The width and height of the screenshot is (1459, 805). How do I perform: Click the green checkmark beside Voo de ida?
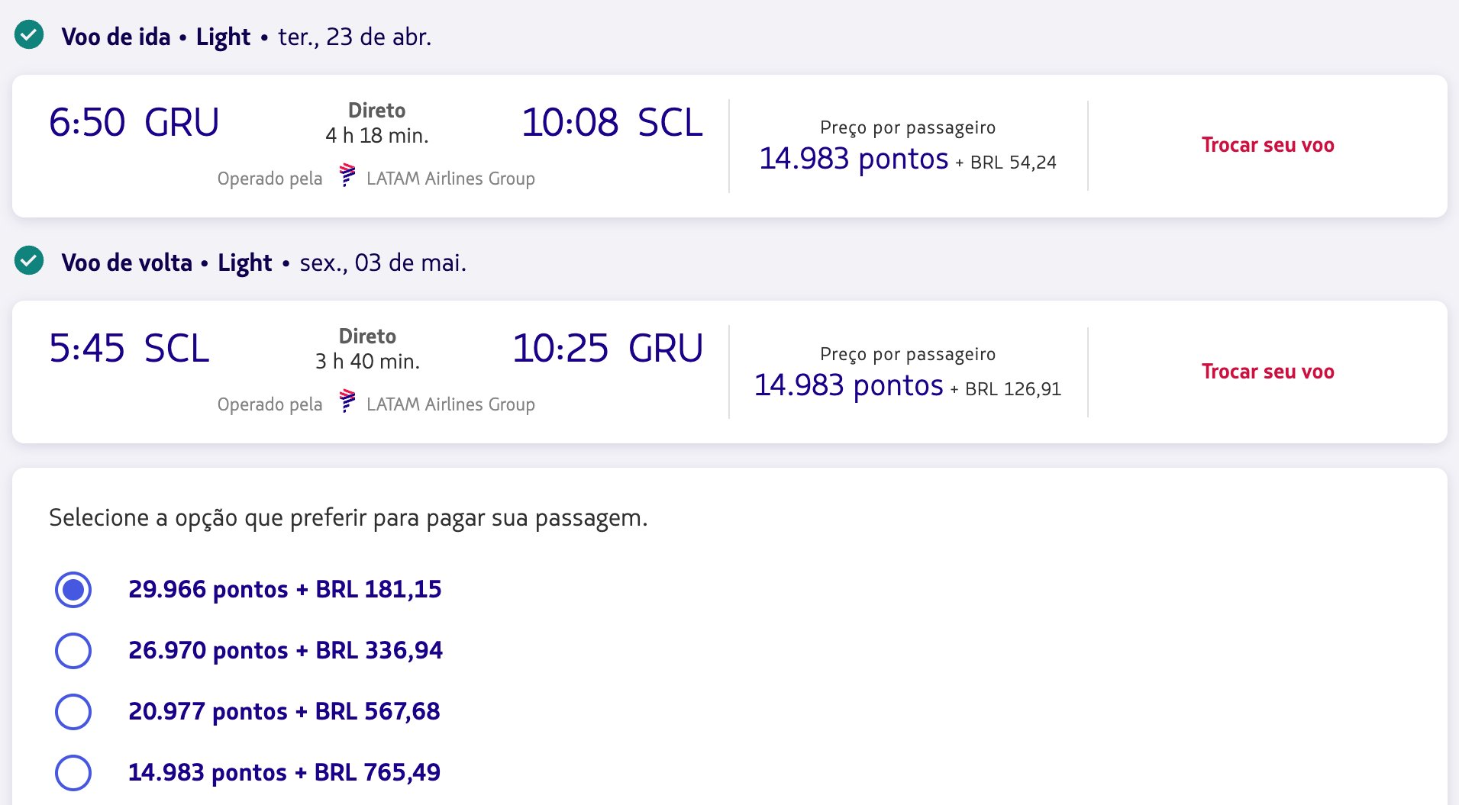point(29,35)
